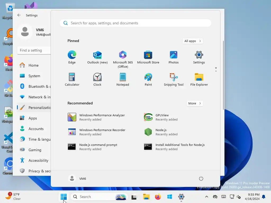Select Home in Settings sidebar

[34, 65]
